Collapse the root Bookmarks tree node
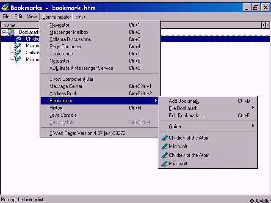The image size is (271, 203). click(4, 32)
